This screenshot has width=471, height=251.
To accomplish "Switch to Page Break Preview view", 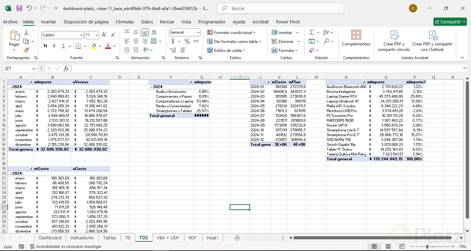I will pos(402,247).
